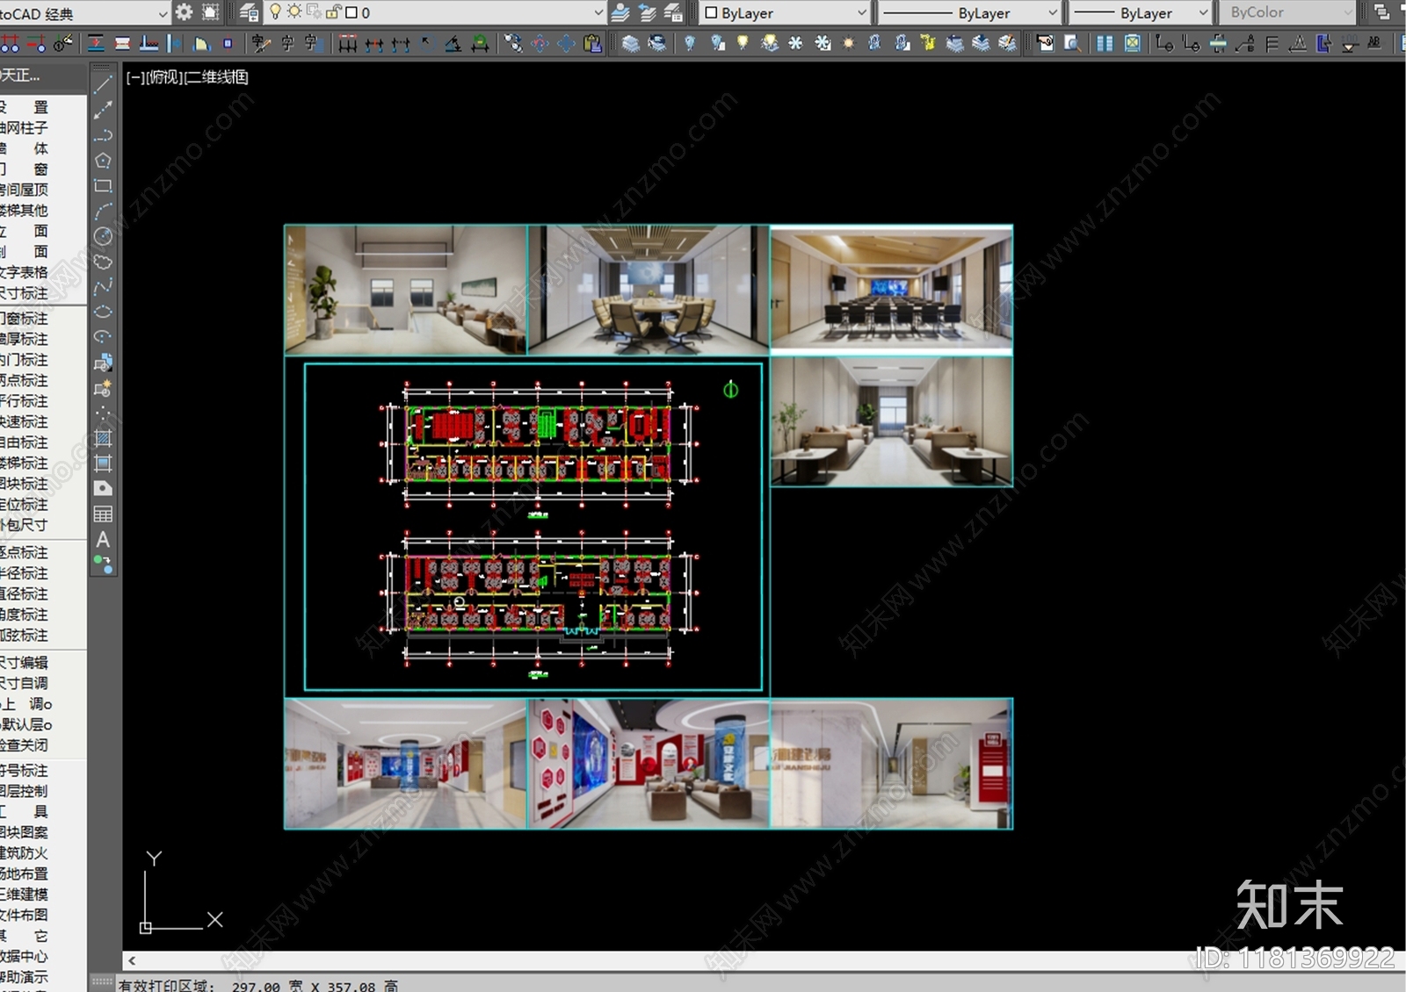Toggle layer 0 on/off lightbulb
Screen dimensions: 1406x992
276,12
